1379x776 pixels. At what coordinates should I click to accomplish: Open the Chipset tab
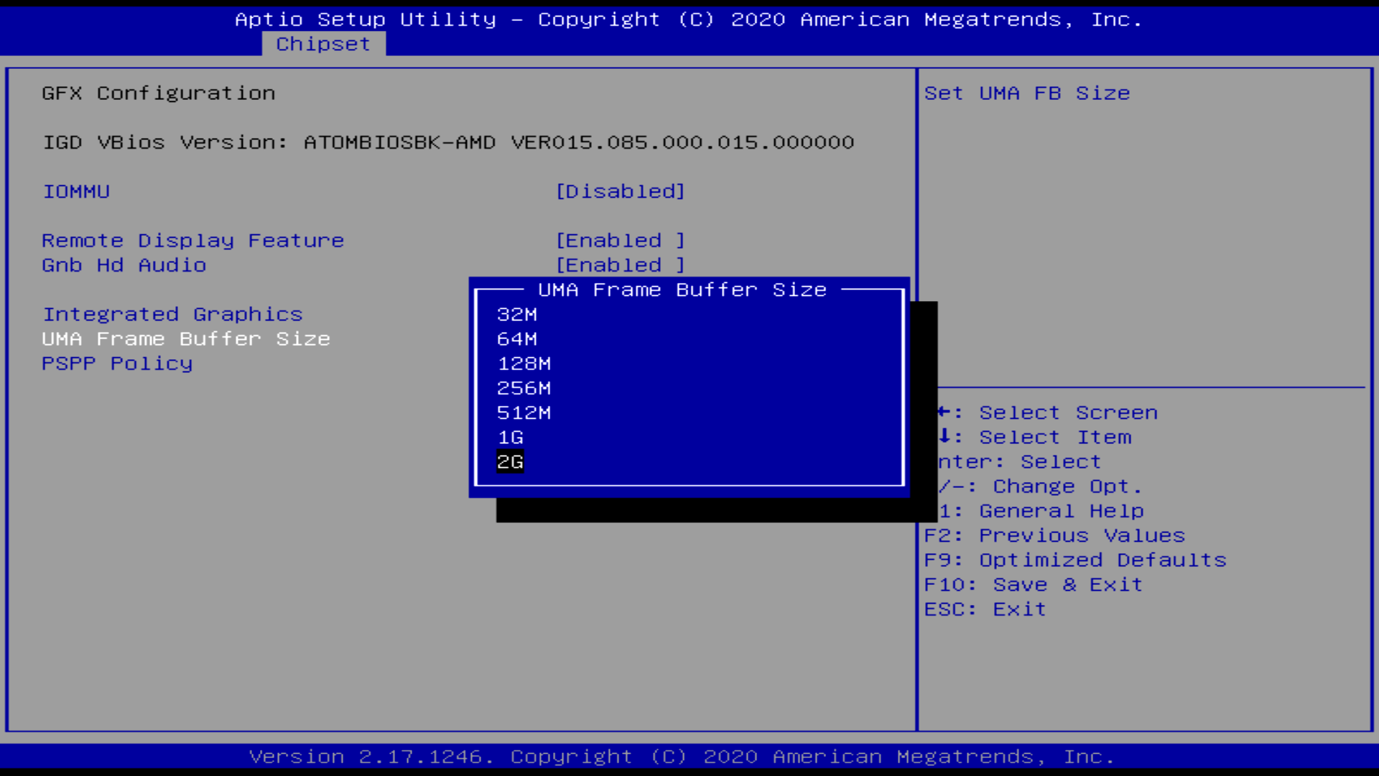click(323, 44)
